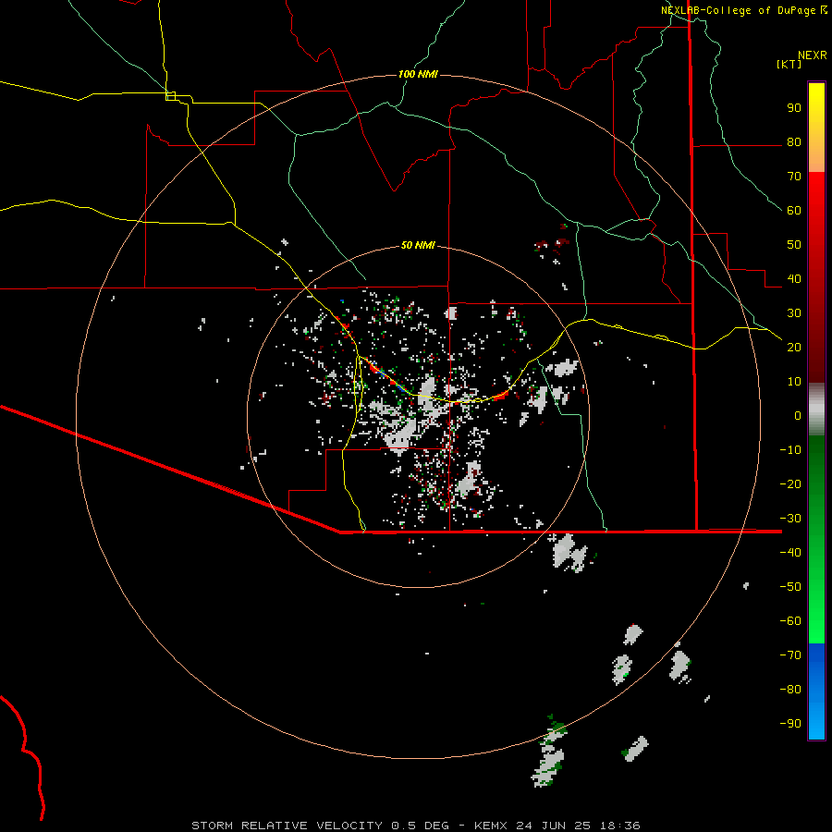The width and height of the screenshot is (832, 832).
Task: Click the gray near-zero segment of color bar
Action: [x=816, y=410]
